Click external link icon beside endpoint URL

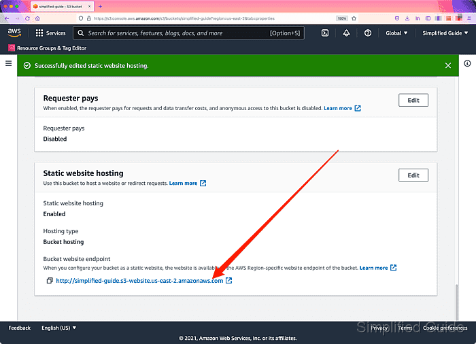pyautogui.click(x=229, y=281)
